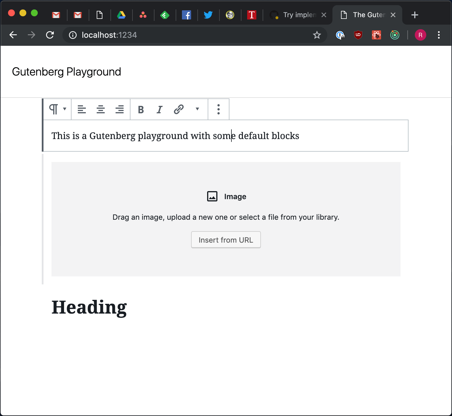Select The Gutenberg browser tab

[368, 15]
